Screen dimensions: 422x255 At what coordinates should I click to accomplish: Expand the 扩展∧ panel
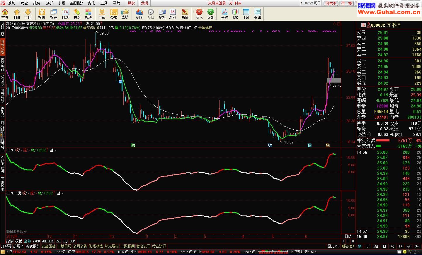18,246
